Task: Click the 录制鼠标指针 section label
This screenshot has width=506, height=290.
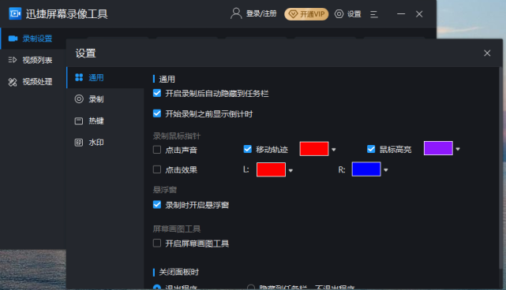Action: [x=177, y=136]
